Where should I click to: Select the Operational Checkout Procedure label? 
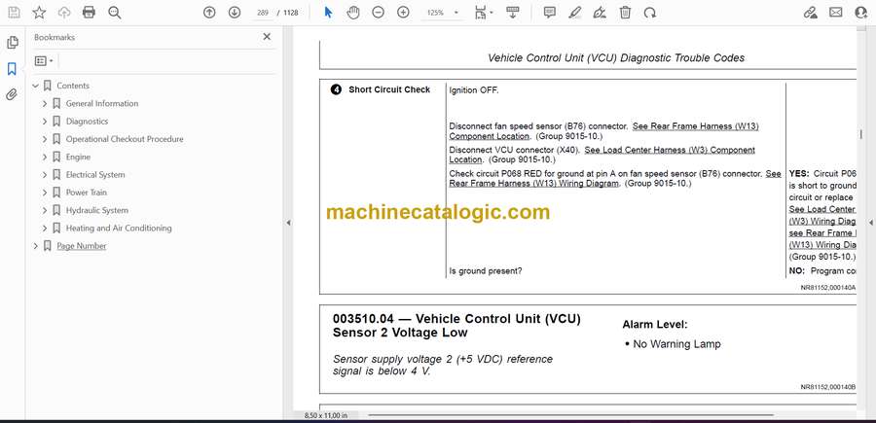click(x=125, y=139)
